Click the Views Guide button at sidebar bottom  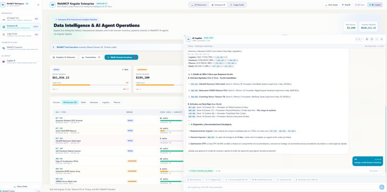(21, 187)
